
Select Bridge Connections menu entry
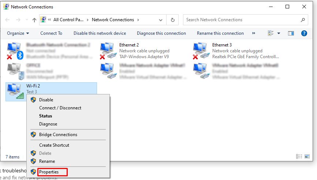coord(58,135)
